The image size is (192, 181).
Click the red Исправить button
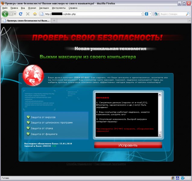tap(128, 145)
